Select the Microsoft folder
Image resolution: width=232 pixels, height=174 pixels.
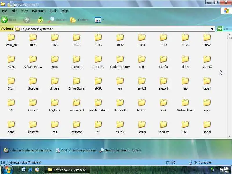pyautogui.click(x=120, y=105)
